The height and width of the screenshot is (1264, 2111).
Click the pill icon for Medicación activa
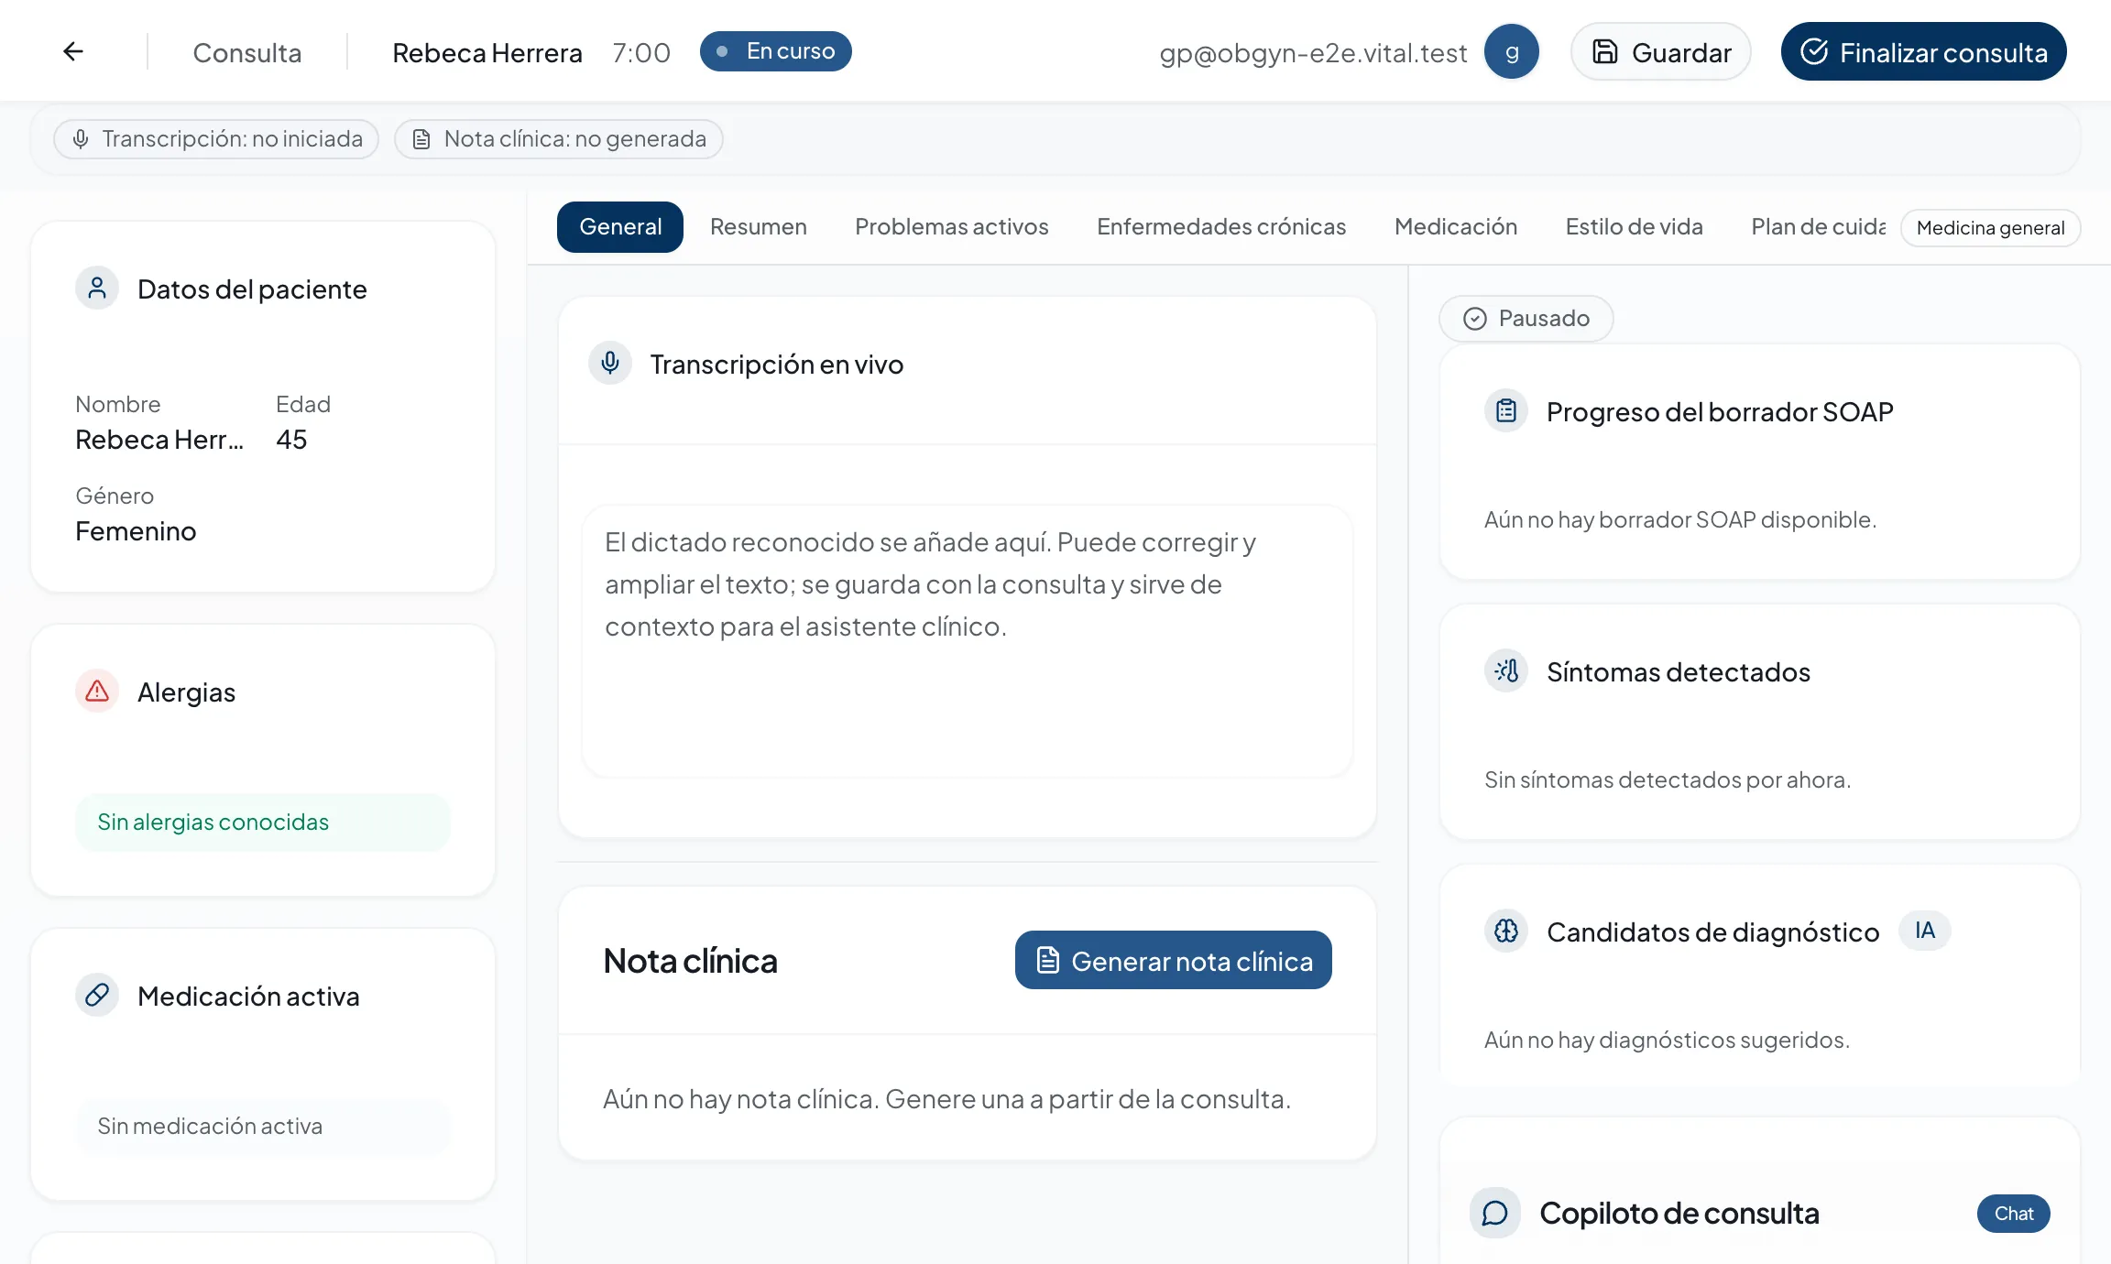click(97, 996)
